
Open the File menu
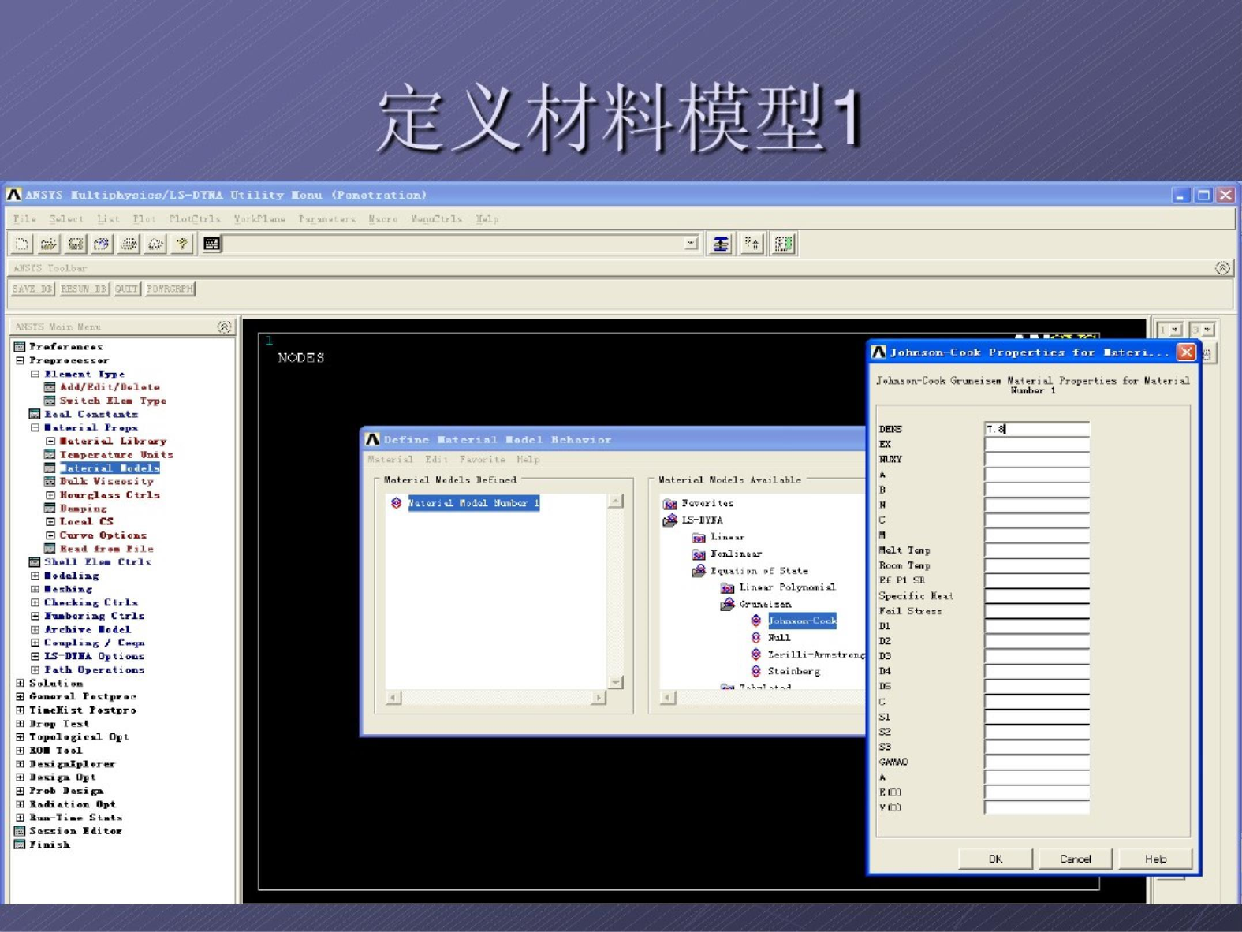[x=24, y=219]
